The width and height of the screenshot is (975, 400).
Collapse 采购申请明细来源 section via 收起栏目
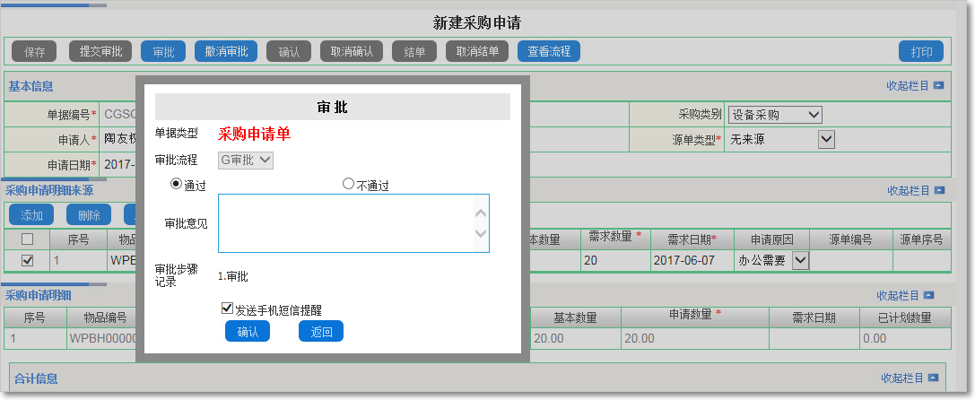[x=915, y=190]
